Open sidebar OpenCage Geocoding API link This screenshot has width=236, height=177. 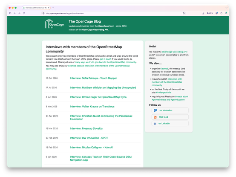coord(174,52)
